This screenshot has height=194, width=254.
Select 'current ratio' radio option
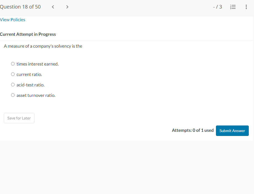coord(13,74)
